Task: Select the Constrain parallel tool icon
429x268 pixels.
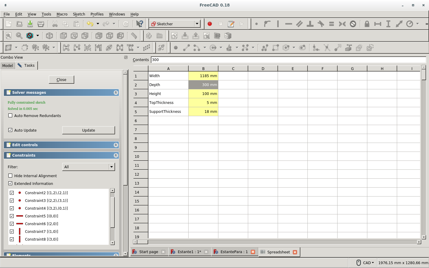Action: click(x=299, y=24)
